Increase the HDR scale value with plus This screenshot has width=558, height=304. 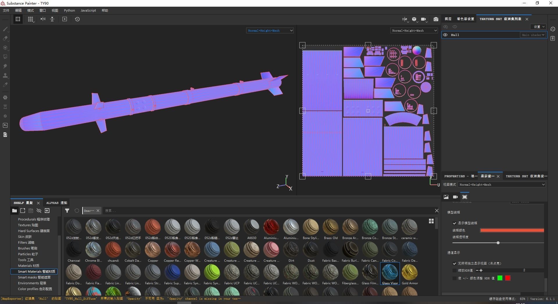click(x=481, y=270)
